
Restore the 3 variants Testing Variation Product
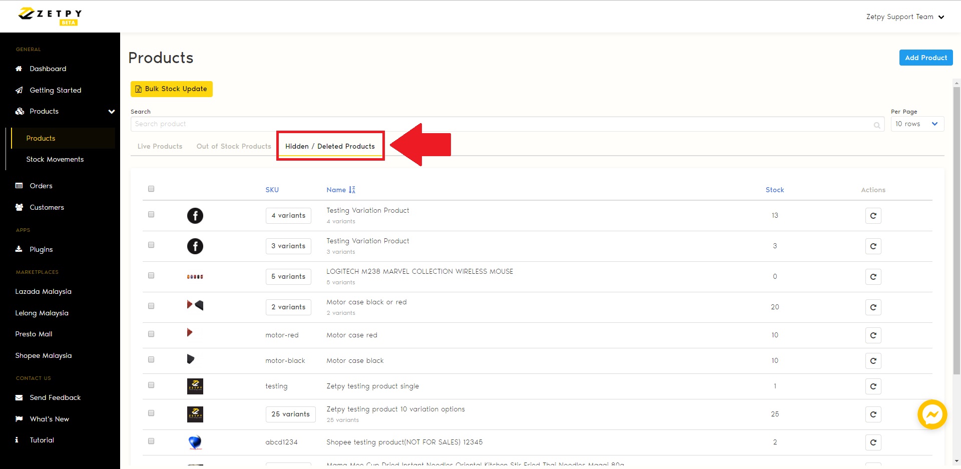point(873,246)
